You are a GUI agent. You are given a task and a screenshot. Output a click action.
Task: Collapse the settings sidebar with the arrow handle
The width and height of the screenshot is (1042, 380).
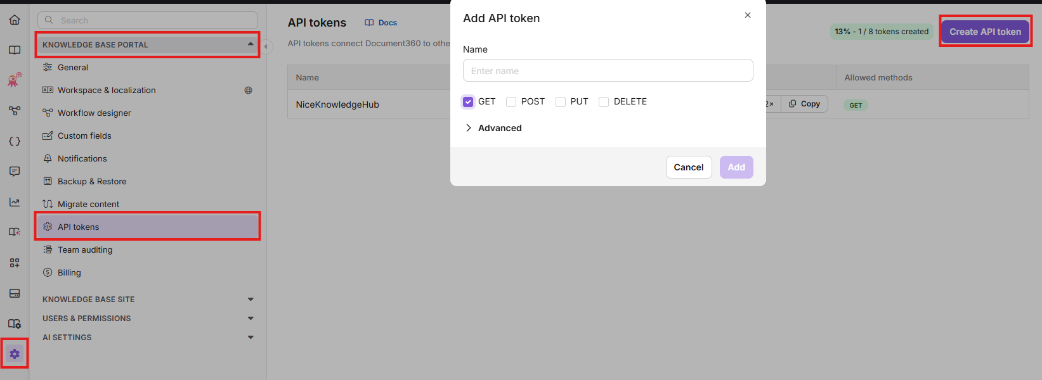[x=266, y=46]
